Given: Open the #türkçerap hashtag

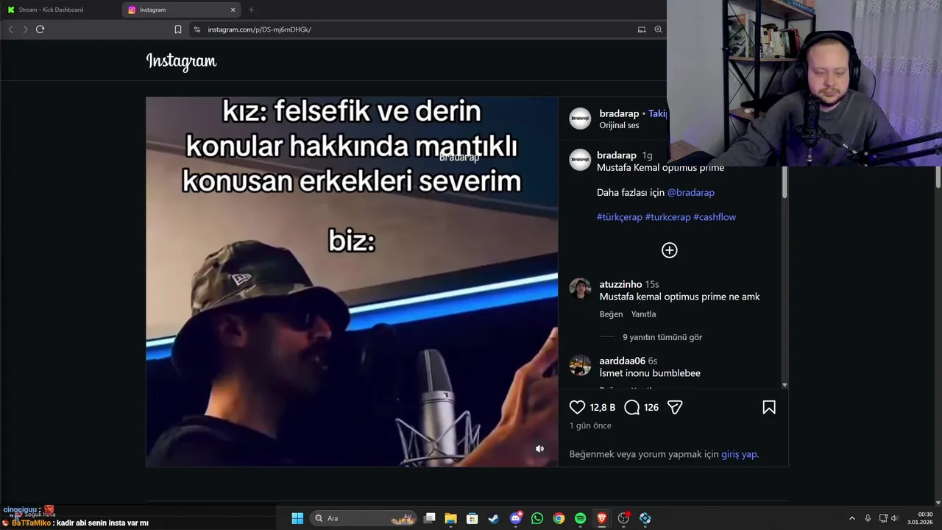Looking at the screenshot, I should [619, 217].
